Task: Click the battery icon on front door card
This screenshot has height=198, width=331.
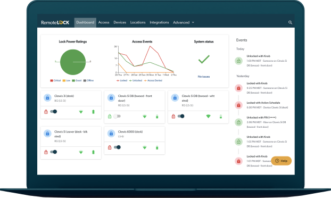Action: tap(157, 117)
